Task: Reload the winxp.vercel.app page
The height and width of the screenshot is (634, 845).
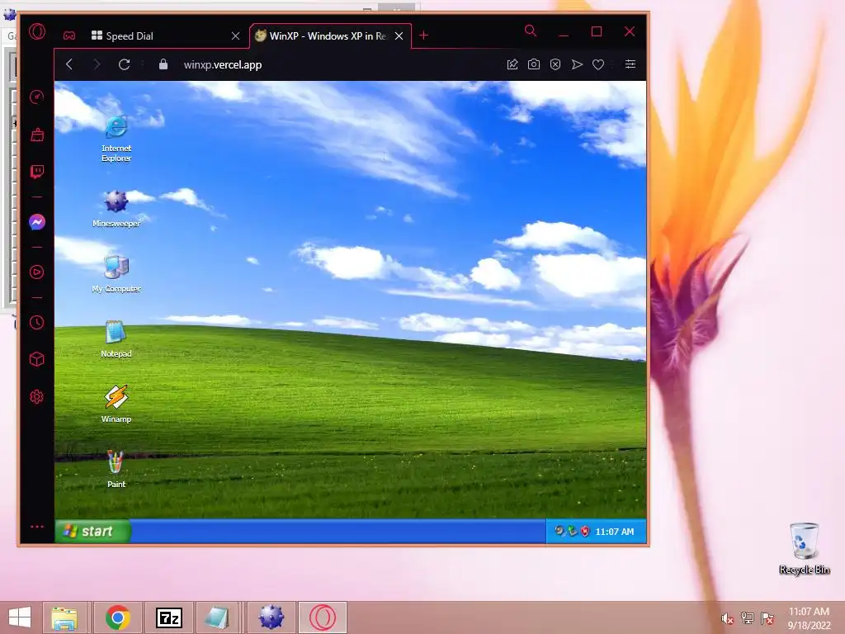Action: (124, 64)
